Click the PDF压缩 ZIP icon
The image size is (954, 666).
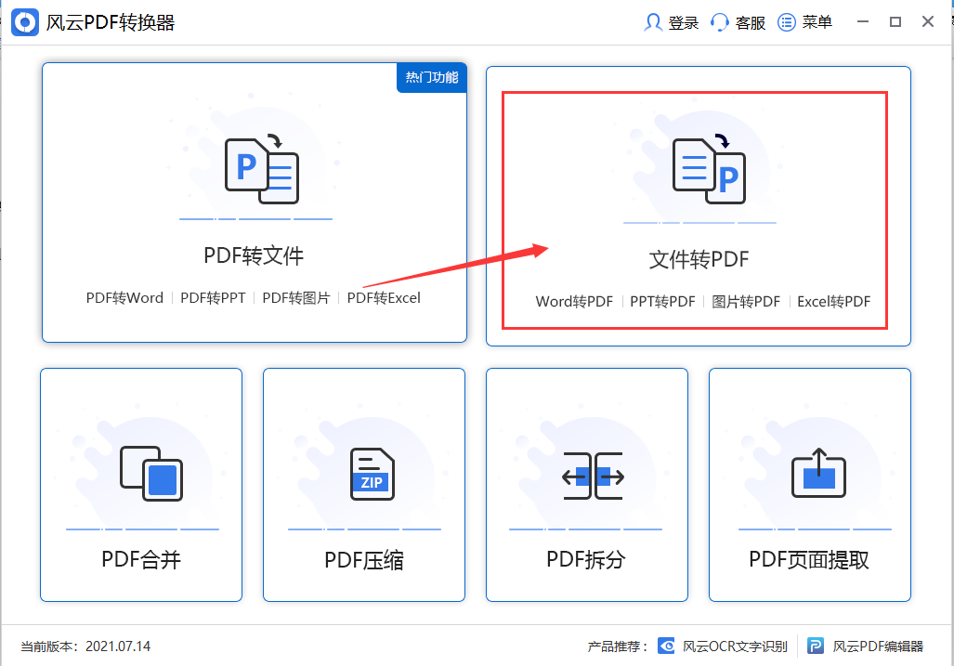[372, 475]
